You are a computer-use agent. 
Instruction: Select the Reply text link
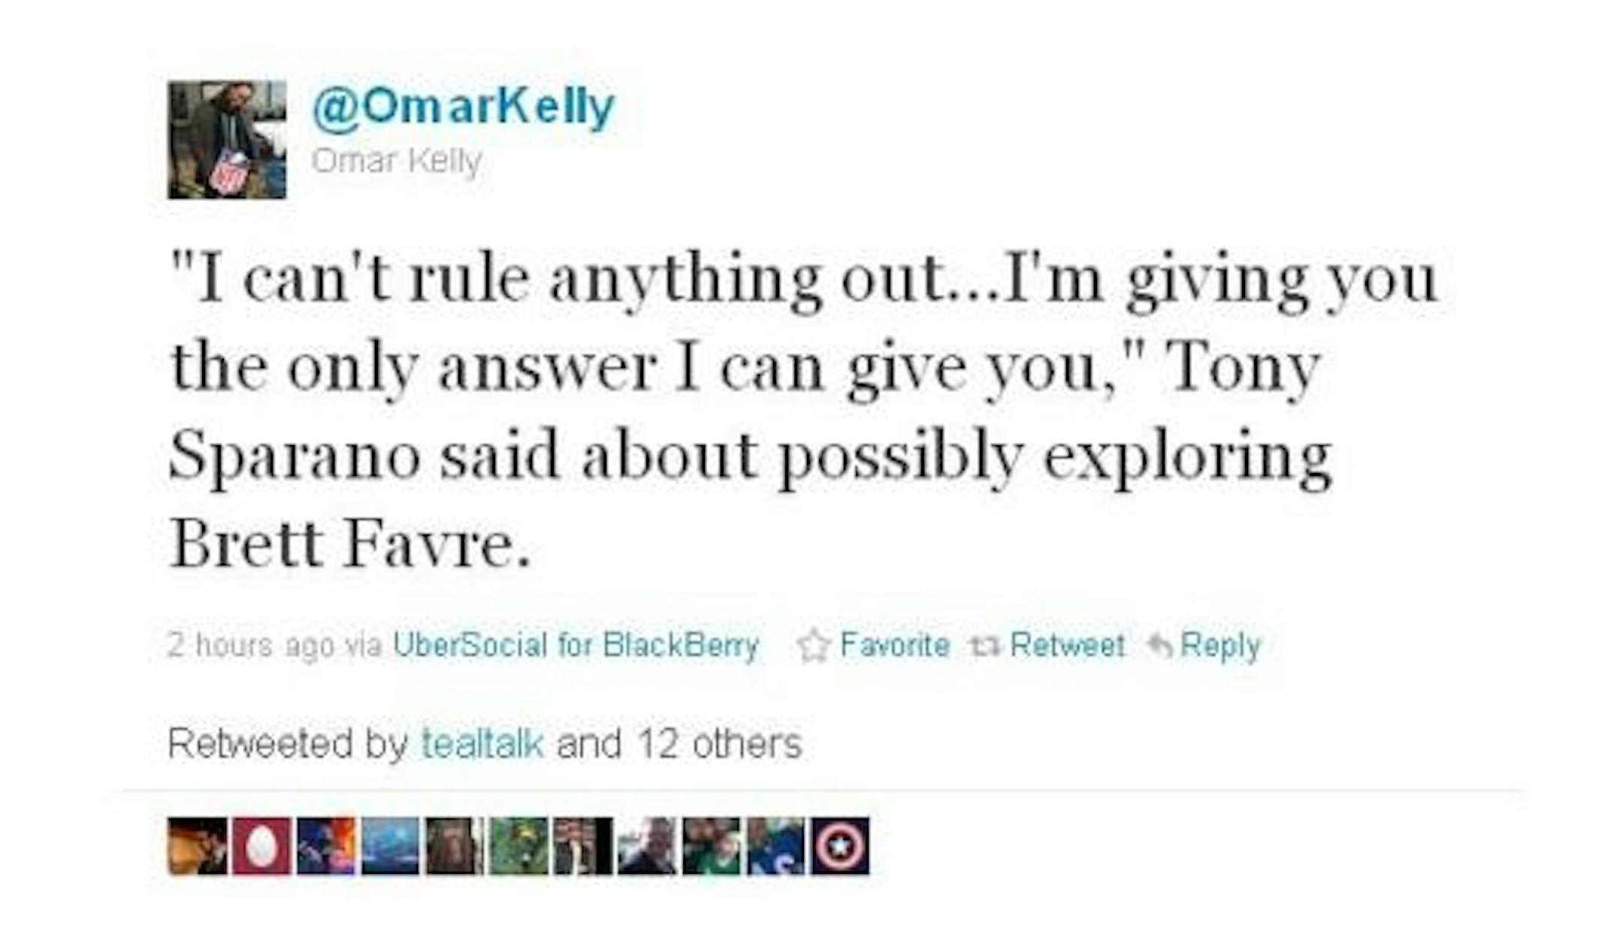[x=1220, y=646]
